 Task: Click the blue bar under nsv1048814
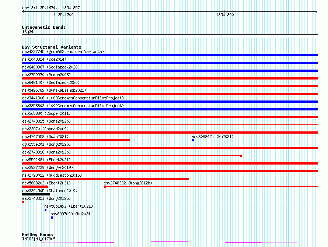tap(170, 63)
